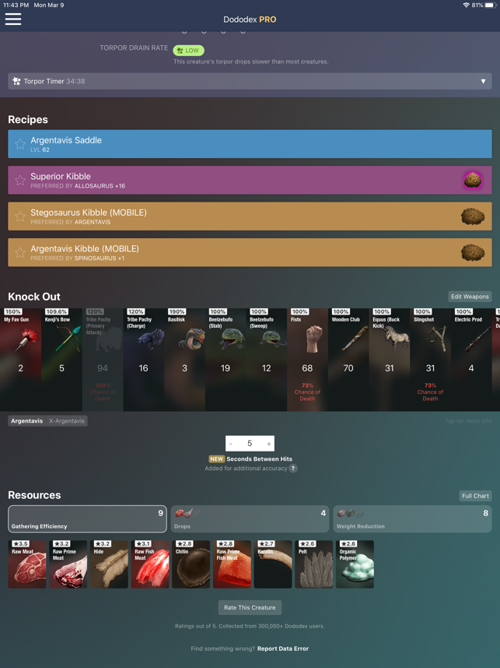Open the Organic Polymer resource tile
The height and width of the screenshot is (668, 500).
(355, 564)
